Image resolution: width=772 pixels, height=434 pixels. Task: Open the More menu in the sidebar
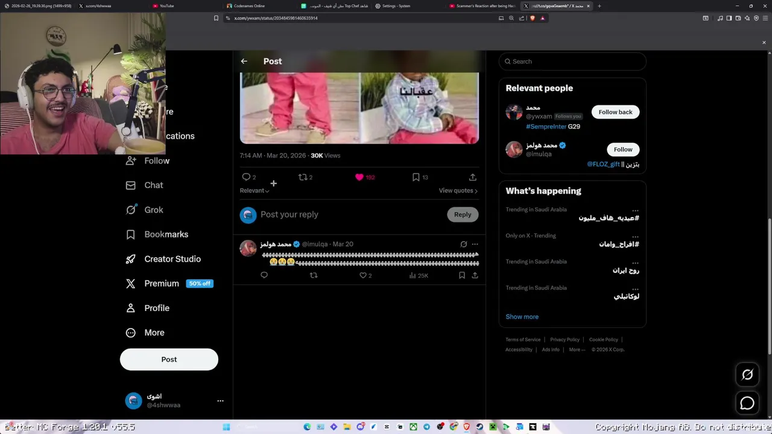[x=145, y=333]
